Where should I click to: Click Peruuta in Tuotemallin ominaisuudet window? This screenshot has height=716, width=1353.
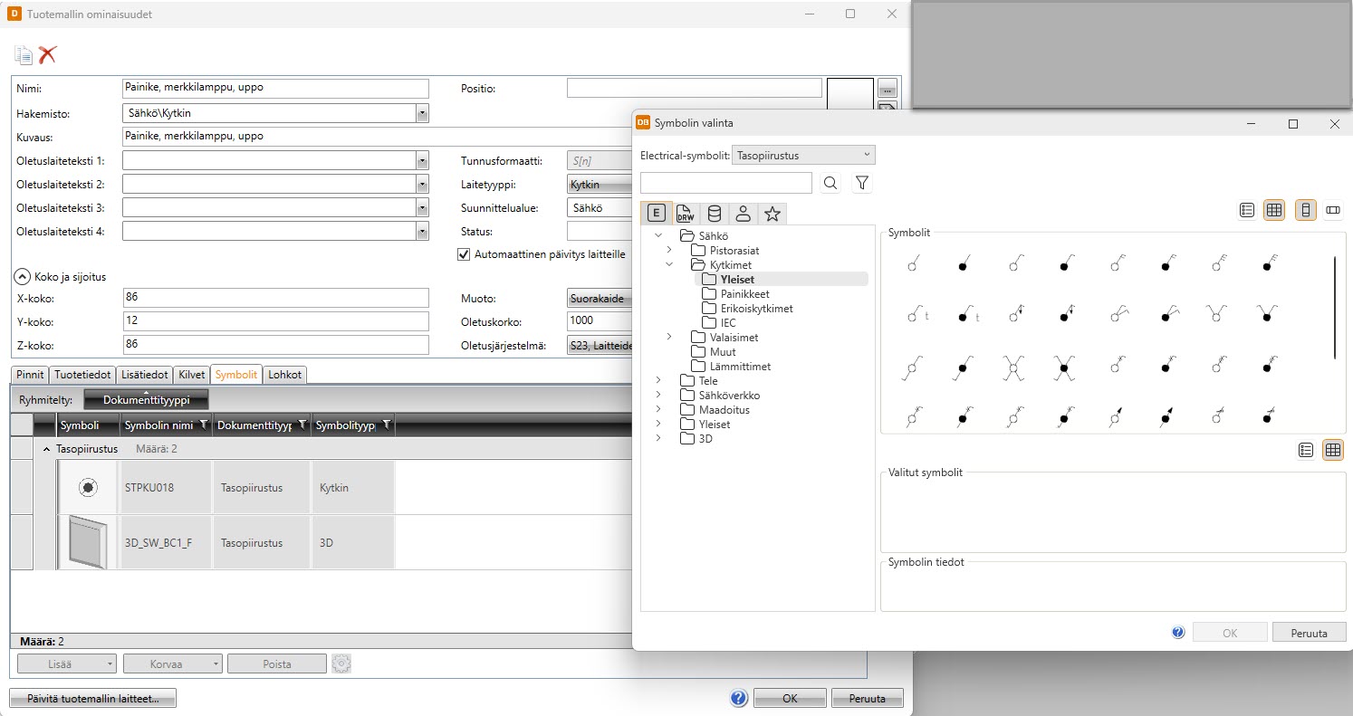click(x=867, y=698)
